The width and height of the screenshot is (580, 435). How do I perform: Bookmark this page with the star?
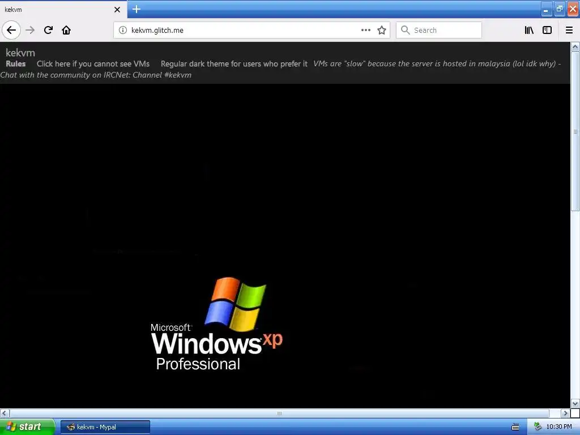(x=382, y=30)
